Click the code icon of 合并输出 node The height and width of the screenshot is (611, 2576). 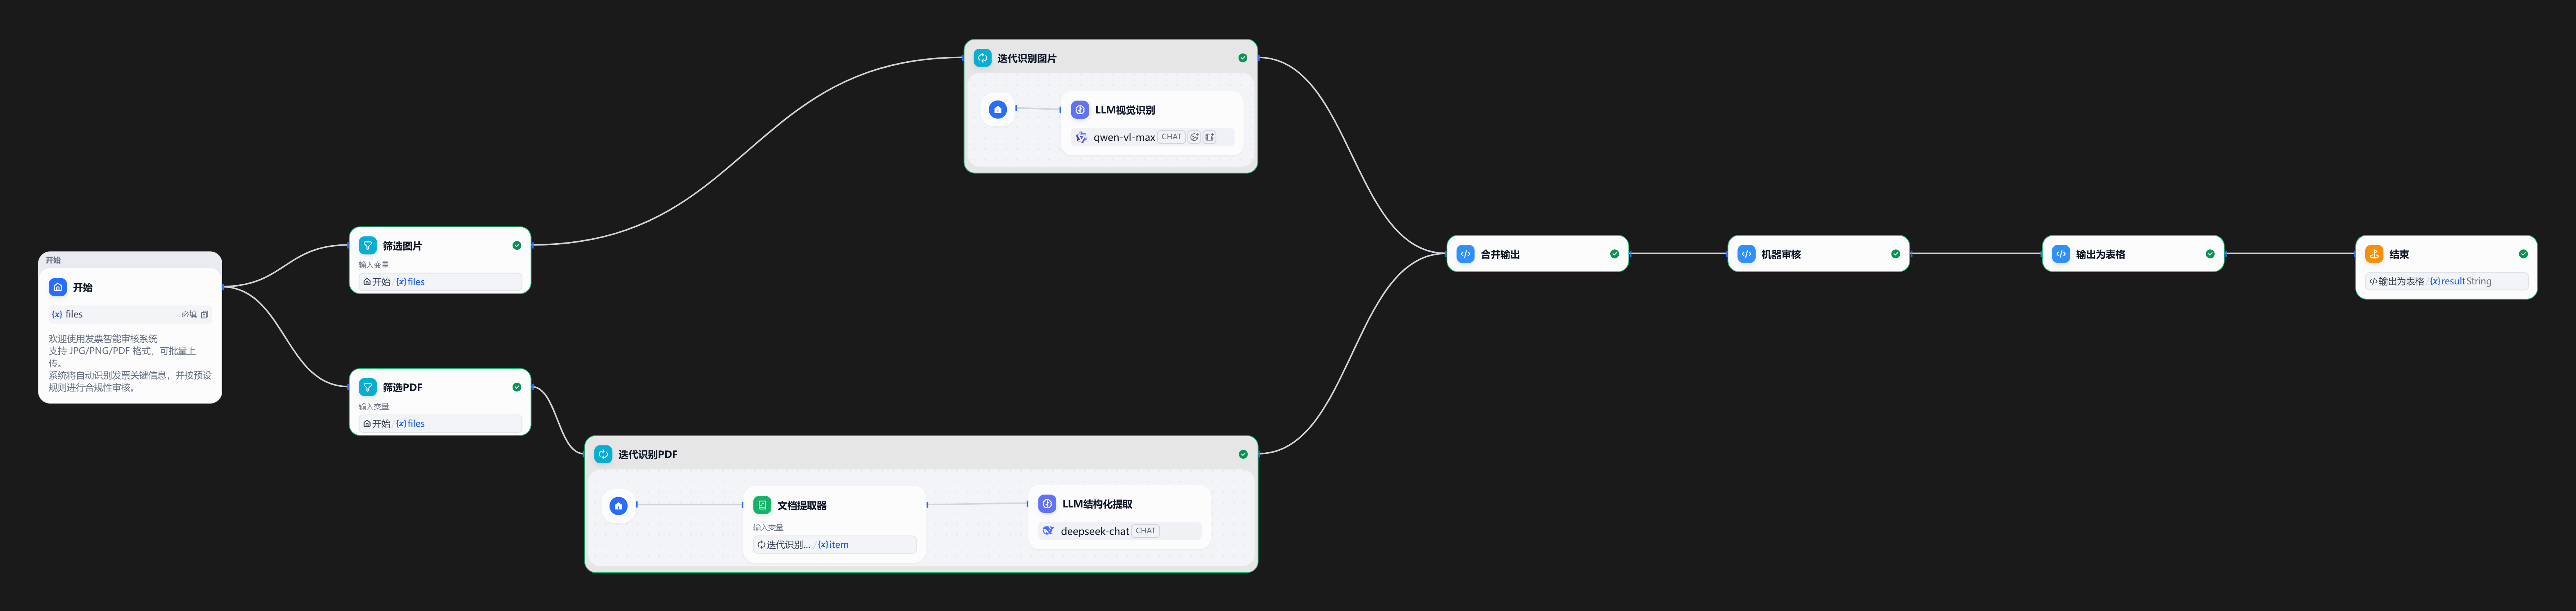(1466, 254)
